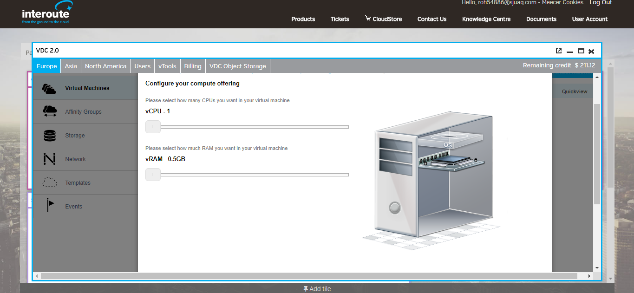Screen dimensions: 634x293
Task: Maximize the VDC 2.0 panel
Action: coord(581,51)
